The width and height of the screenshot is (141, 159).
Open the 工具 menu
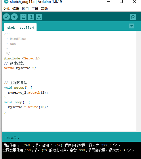click(x=35, y=9)
